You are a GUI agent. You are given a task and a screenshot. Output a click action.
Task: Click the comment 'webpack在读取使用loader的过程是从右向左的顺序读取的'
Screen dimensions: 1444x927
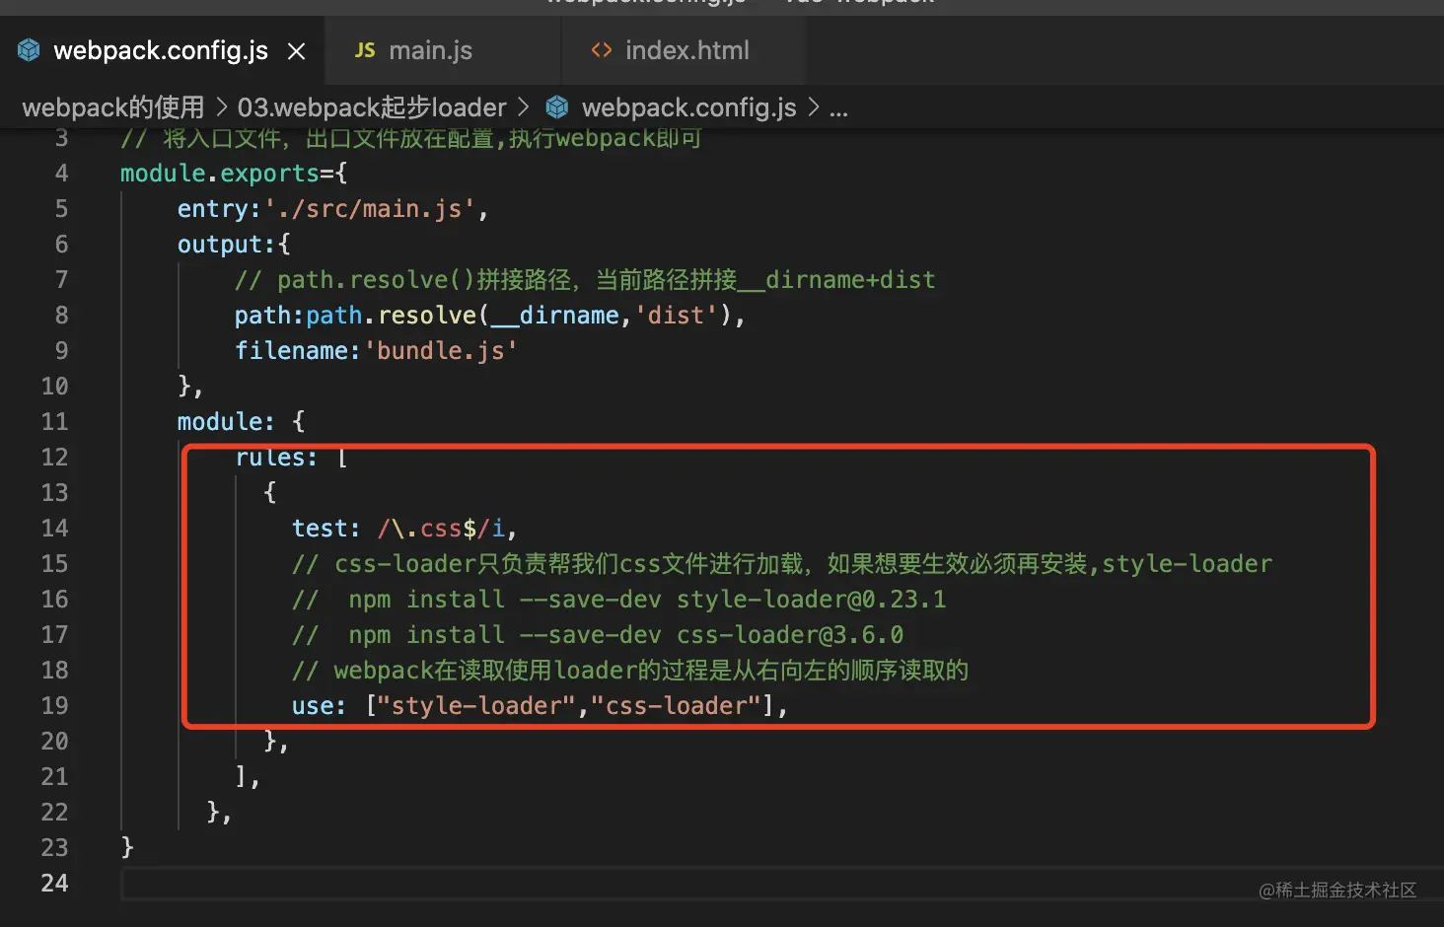(x=630, y=671)
